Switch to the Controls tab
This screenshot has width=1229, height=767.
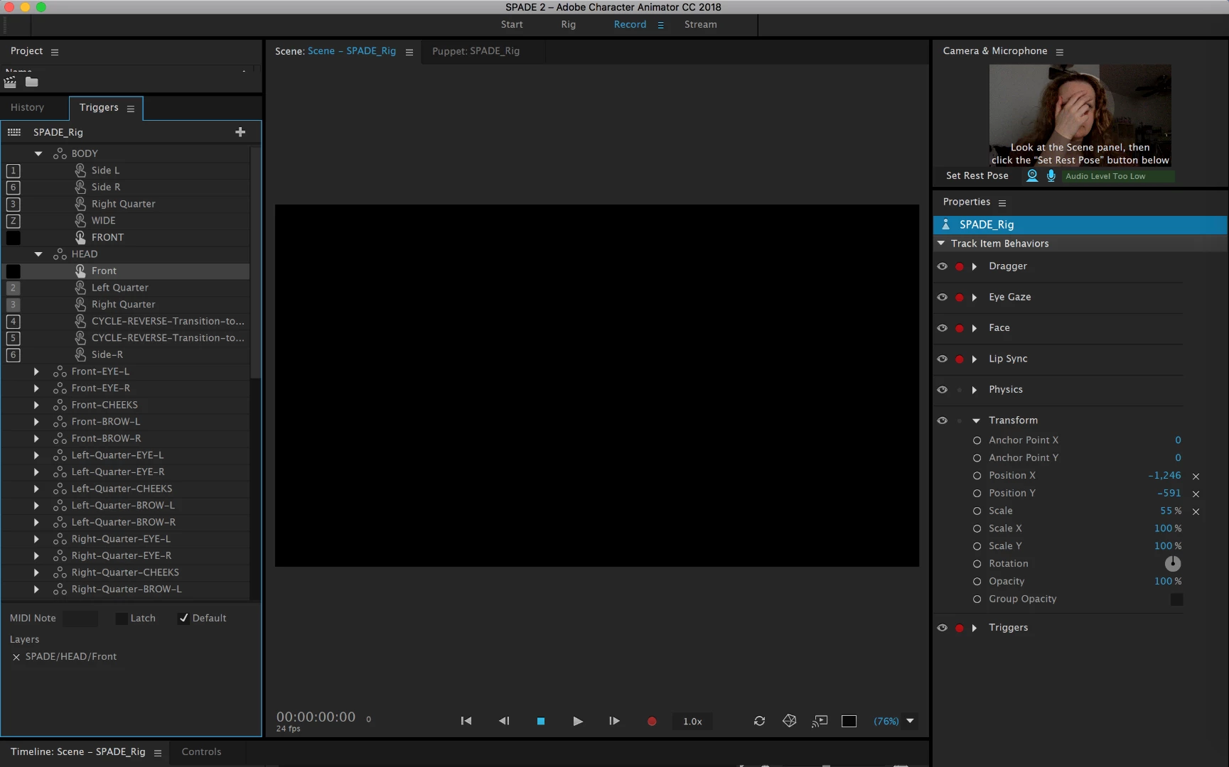(201, 751)
